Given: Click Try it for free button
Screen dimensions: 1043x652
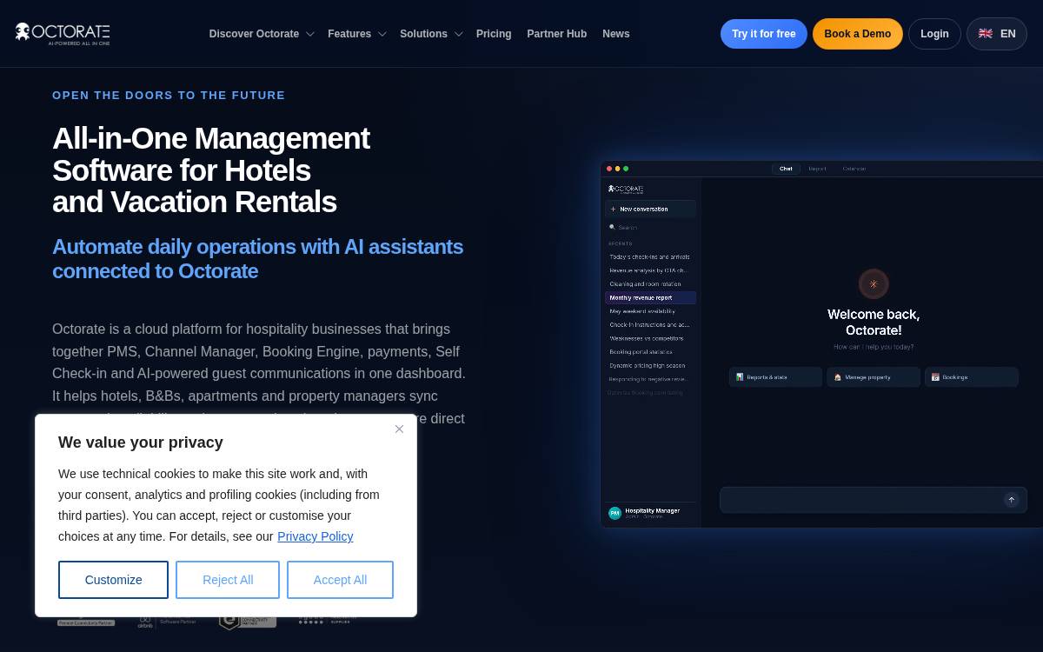Looking at the screenshot, I should coord(763,34).
